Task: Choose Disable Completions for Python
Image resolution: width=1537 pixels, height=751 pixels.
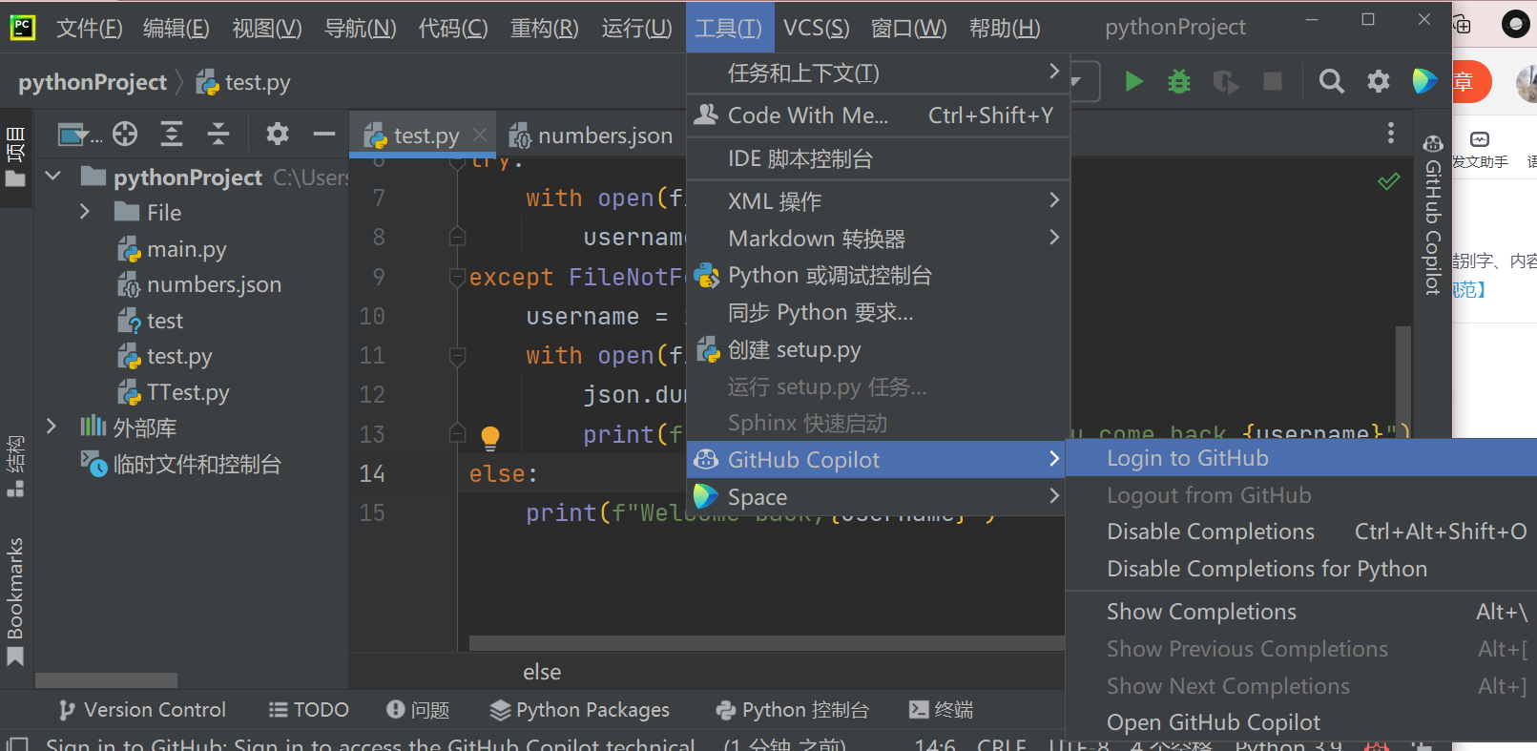Action: 1301,569
